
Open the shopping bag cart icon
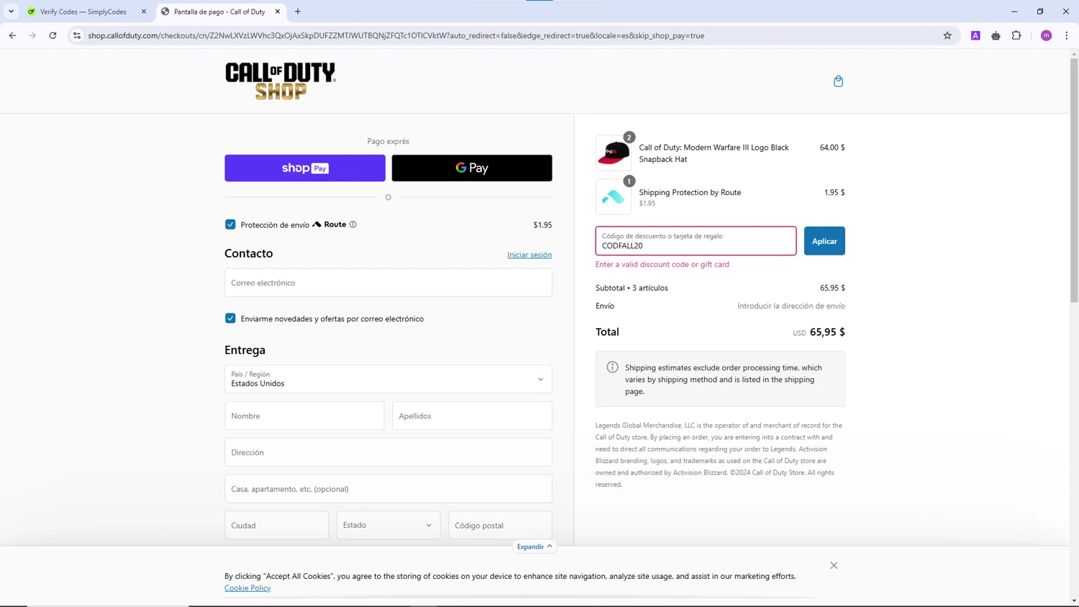pos(838,81)
